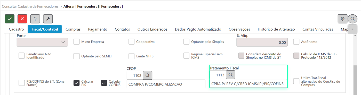This screenshot has width=361, height=95.
Task: Open tools with the wrench icon
Action: 48,19
